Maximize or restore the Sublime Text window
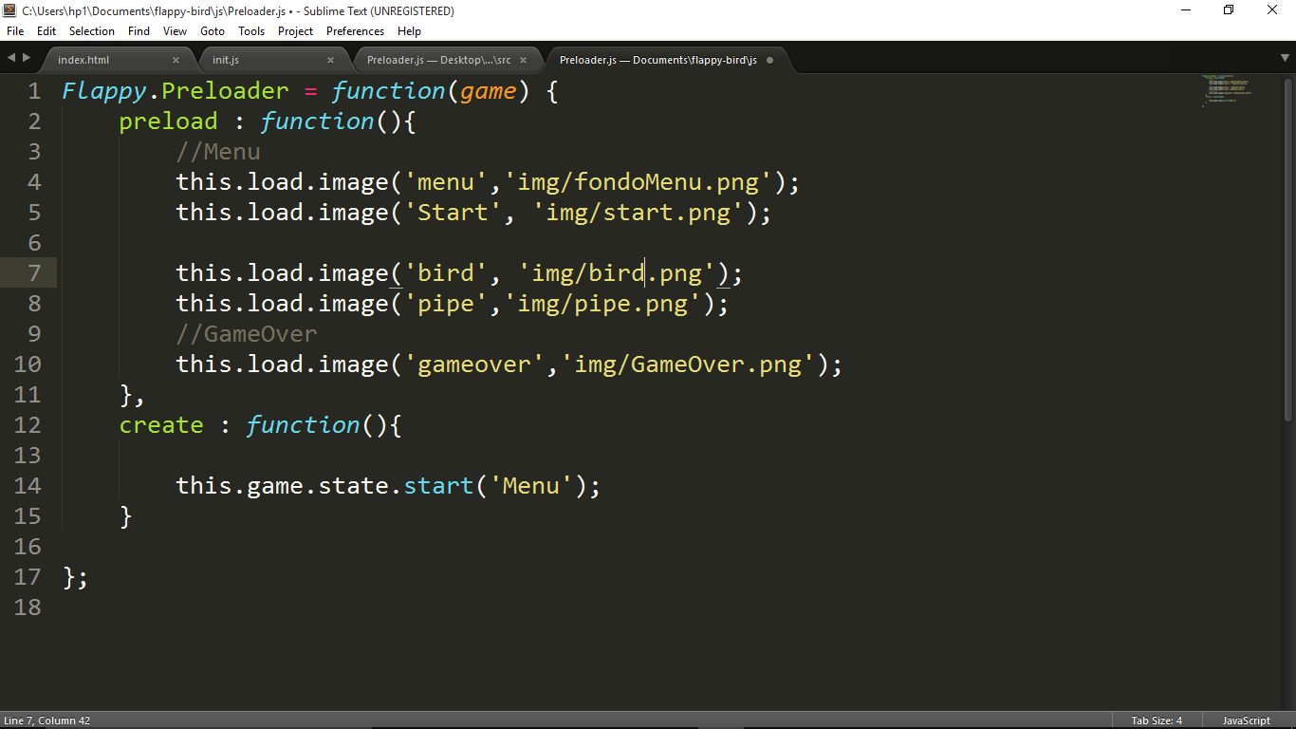This screenshot has height=729, width=1296. (x=1229, y=10)
